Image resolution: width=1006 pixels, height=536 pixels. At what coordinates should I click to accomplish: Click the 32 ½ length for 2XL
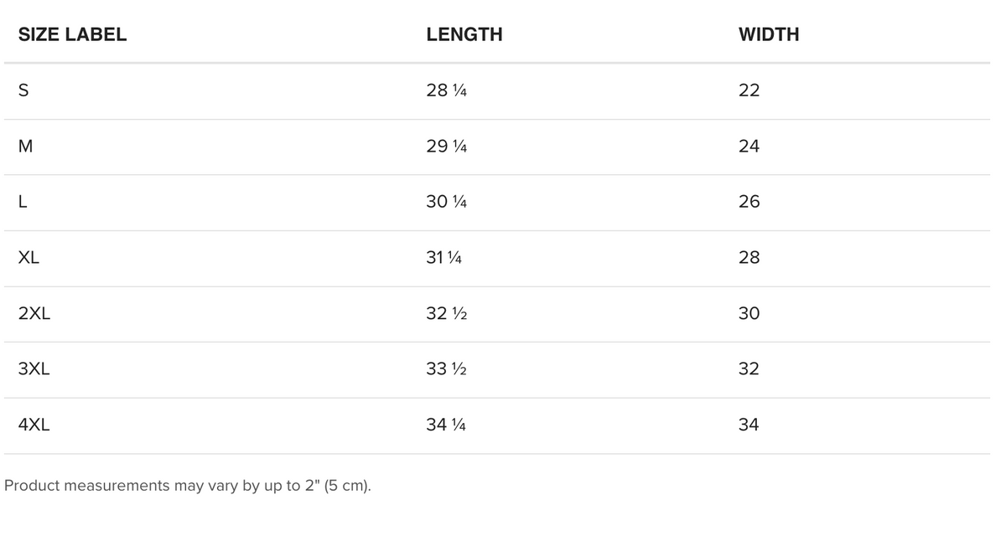click(x=446, y=313)
